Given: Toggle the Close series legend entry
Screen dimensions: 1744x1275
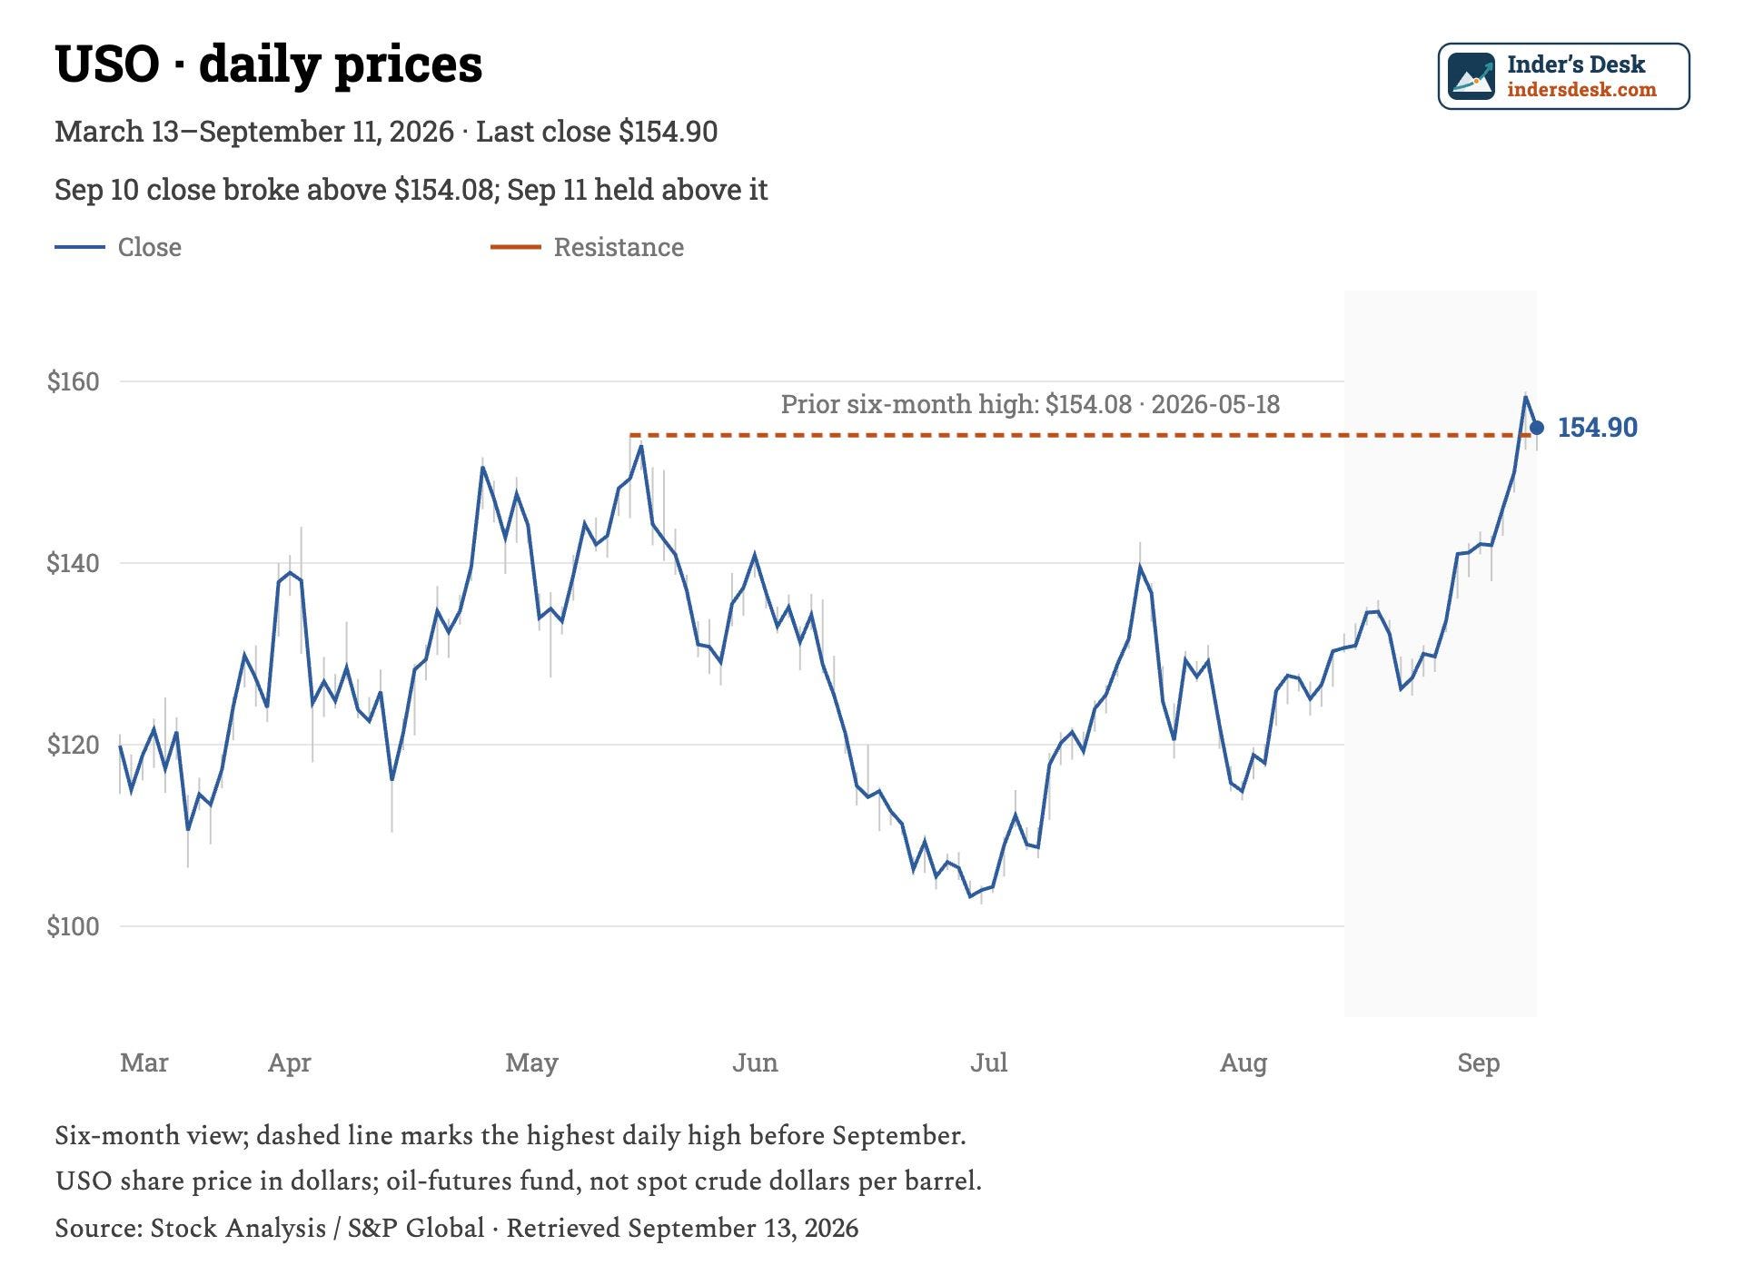Looking at the screenshot, I should point(118,247).
